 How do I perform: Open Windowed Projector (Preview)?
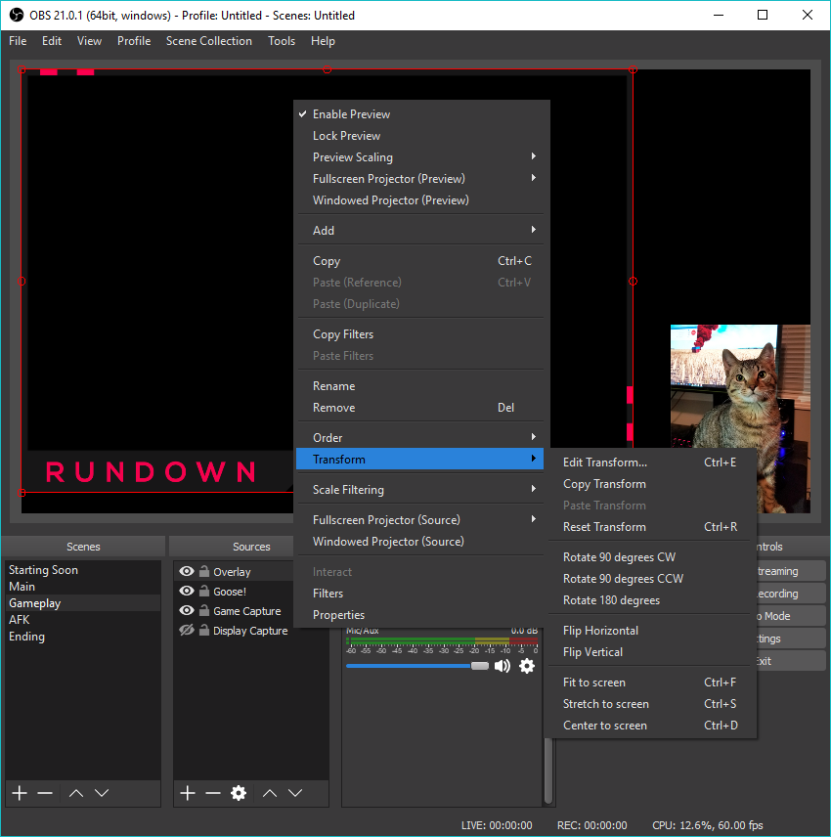[419, 200]
